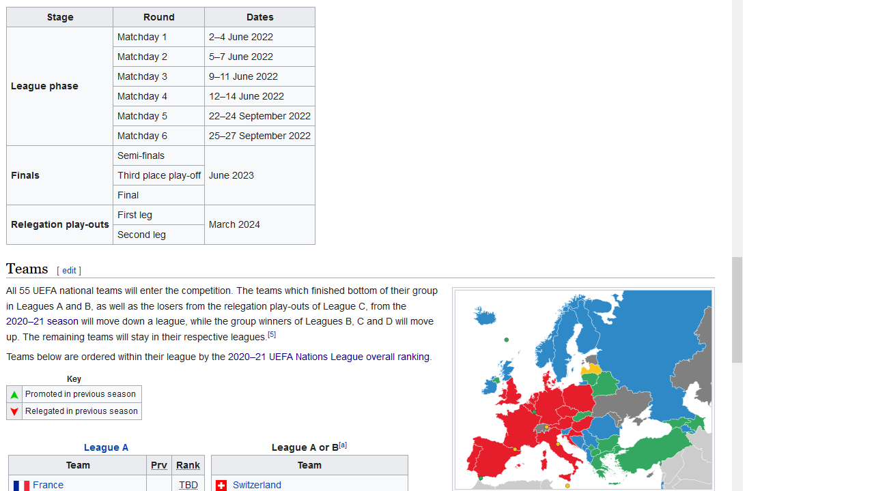
Task: Select the Matchday 4 cell
Action: (158, 96)
